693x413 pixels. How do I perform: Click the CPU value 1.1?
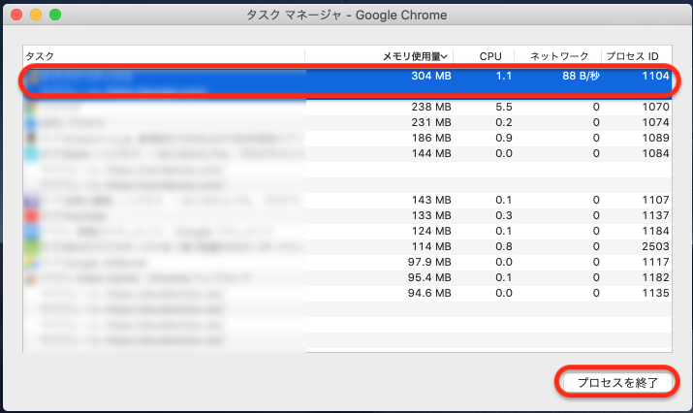pos(504,76)
